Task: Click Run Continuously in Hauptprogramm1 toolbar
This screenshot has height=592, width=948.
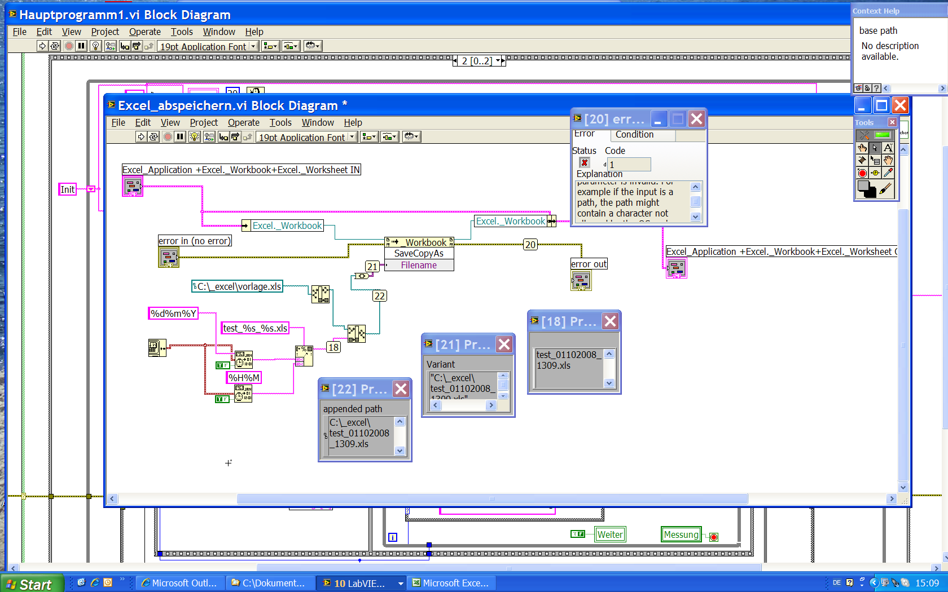Action: click(x=55, y=46)
